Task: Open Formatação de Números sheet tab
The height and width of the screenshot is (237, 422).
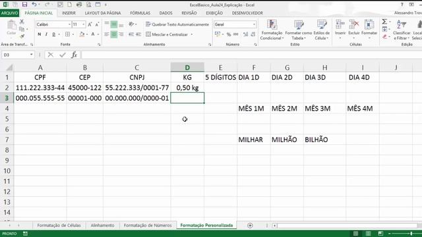Action: (148, 225)
